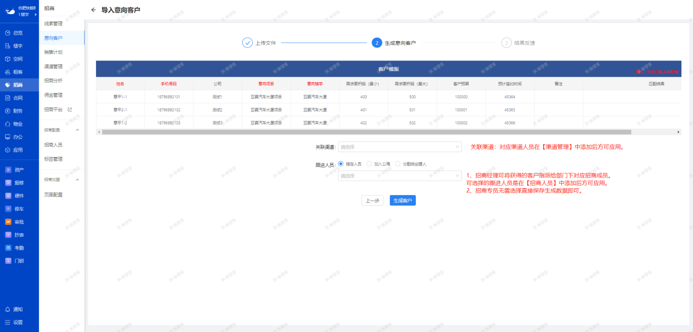Collapse the 招商配置 section
Image resolution: width=693 pixels, height=332 pixels.
77,130
